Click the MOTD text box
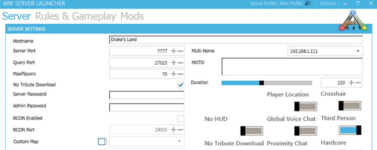 tap(292, 66)
